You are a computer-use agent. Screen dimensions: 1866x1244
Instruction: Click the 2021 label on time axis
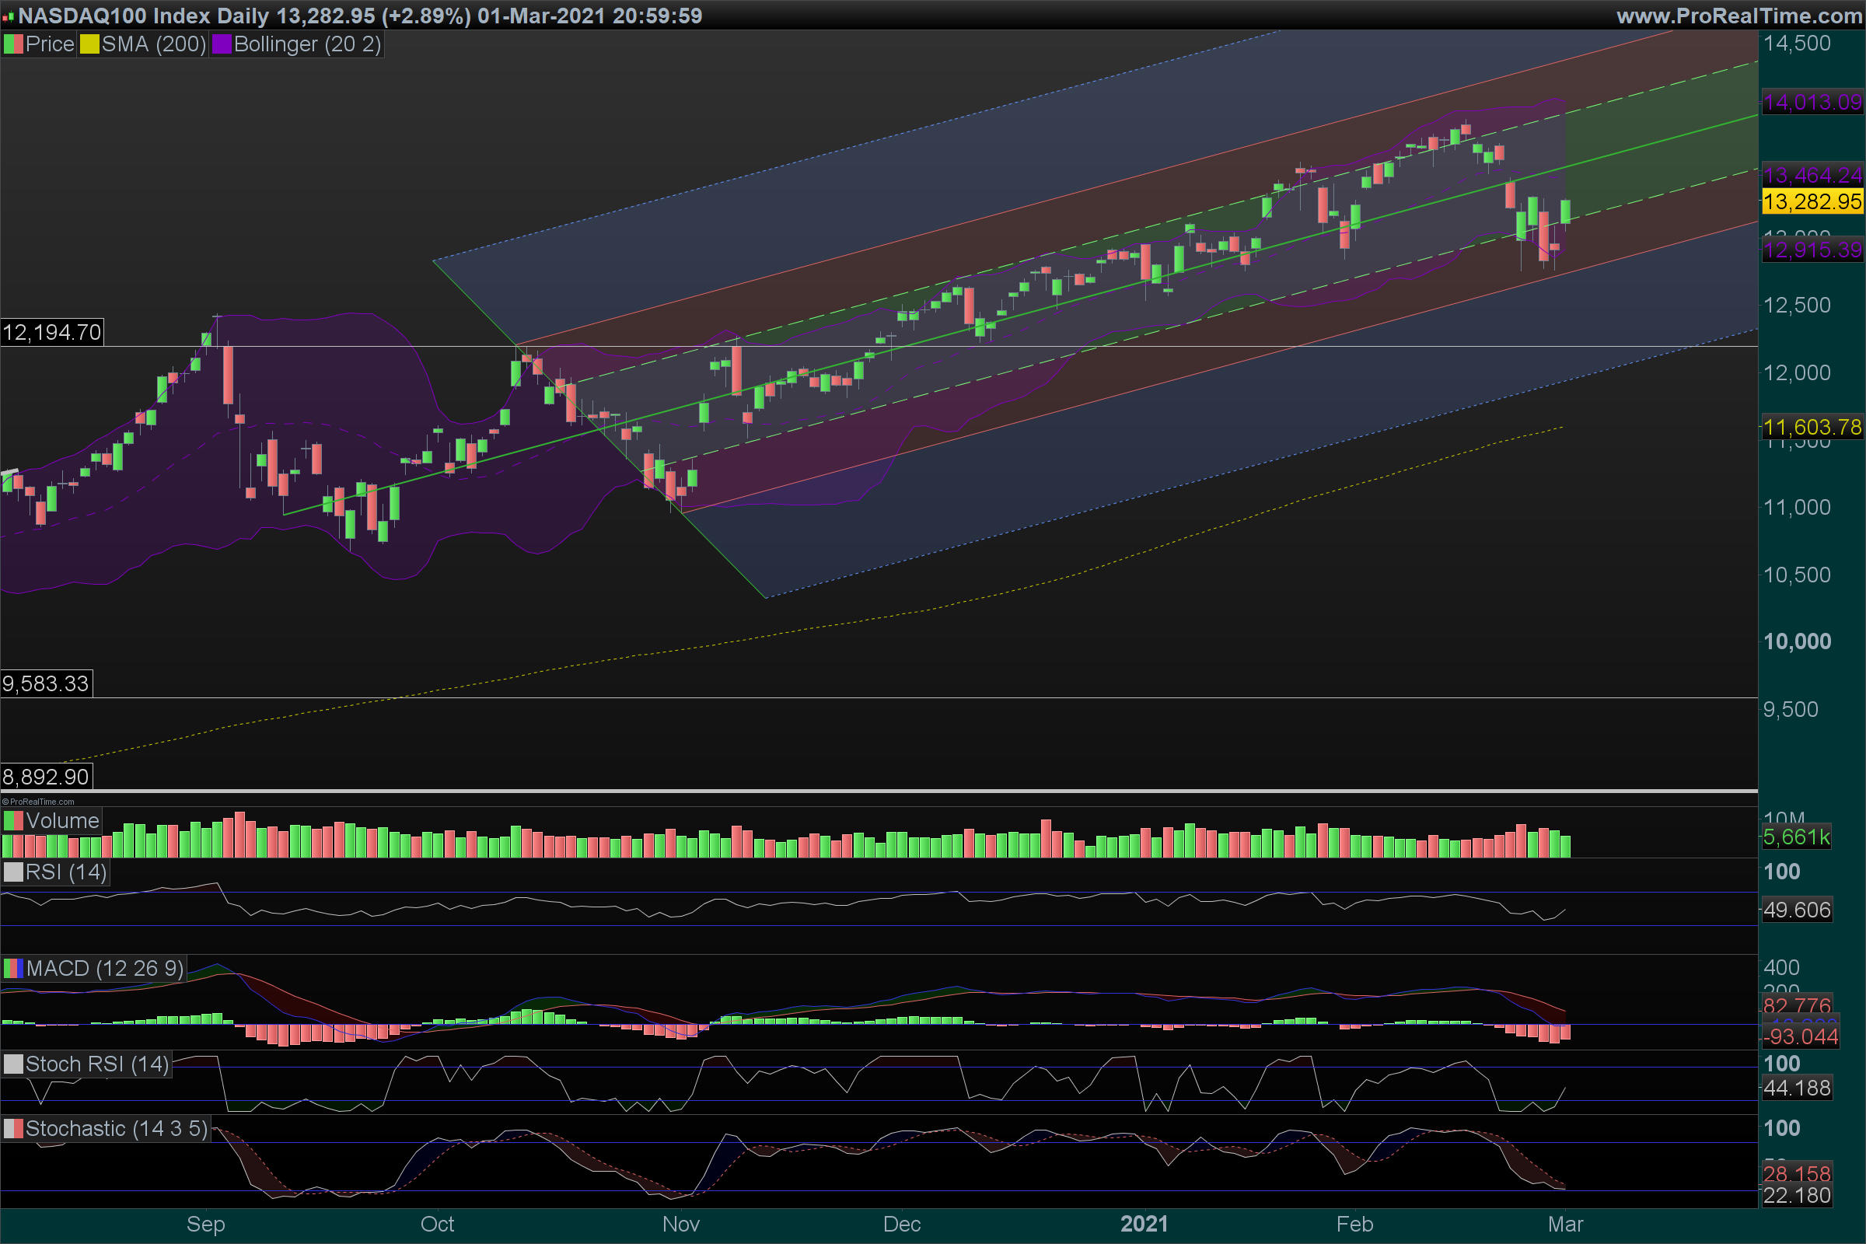coord(1143,1224)
